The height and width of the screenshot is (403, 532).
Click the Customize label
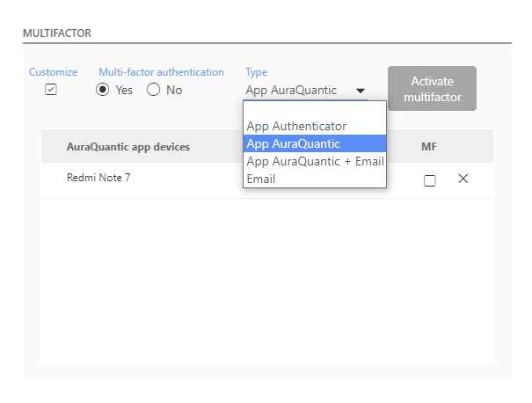pos(54,72)
